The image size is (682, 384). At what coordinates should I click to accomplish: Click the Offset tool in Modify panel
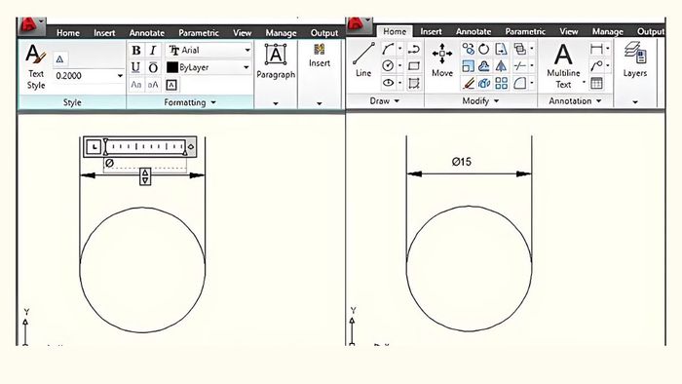484,65
